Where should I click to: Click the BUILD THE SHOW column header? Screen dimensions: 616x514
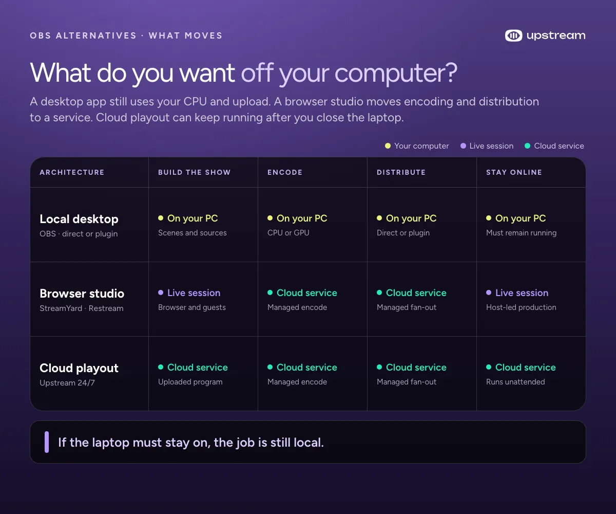tap(195, 172)
